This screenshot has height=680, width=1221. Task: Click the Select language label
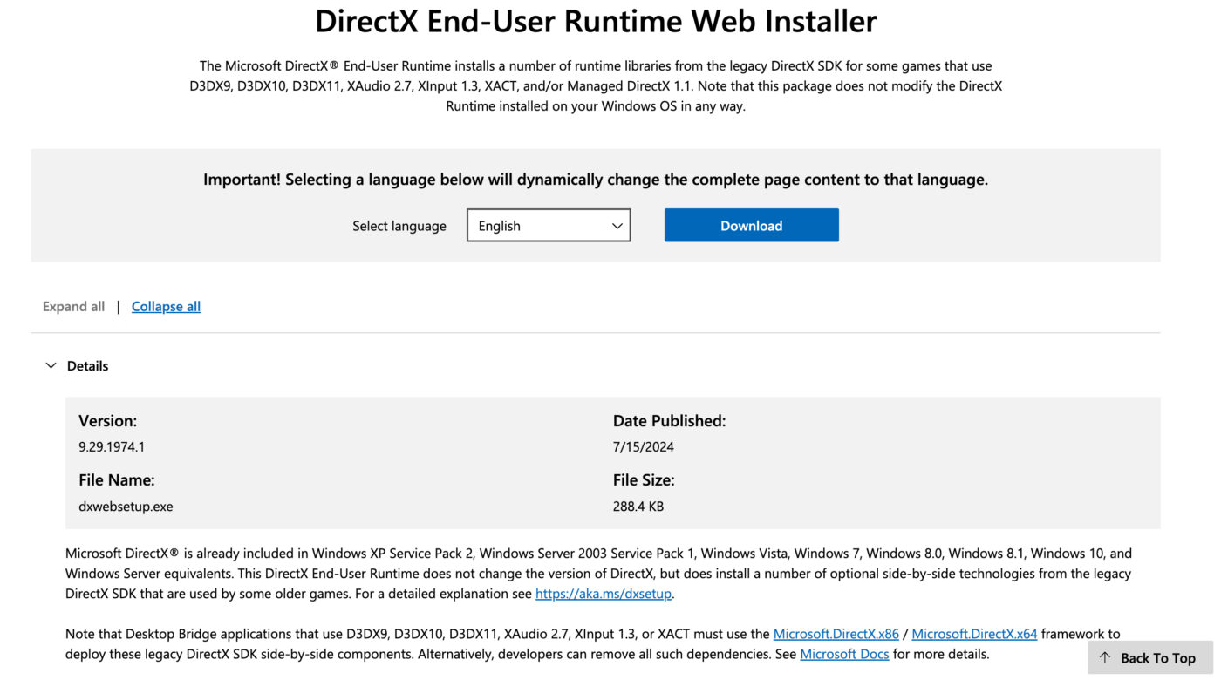(x=399, y=226)
